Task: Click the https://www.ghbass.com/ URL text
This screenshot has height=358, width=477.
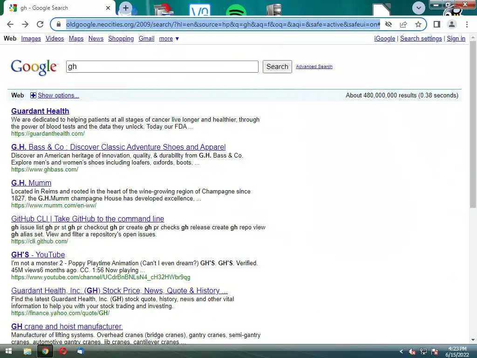Action: coord(45,170)
